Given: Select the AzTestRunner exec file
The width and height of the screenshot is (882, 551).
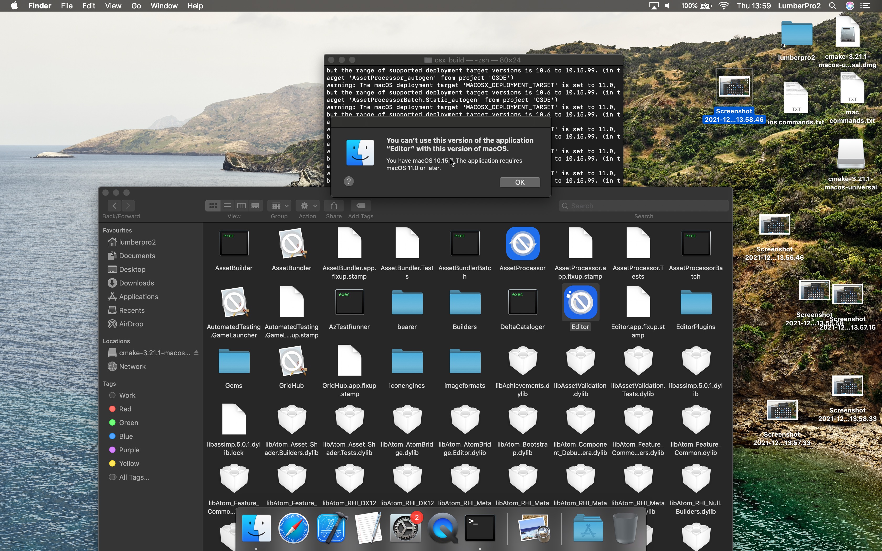Looking at the screenshot, I should point(349,302).
